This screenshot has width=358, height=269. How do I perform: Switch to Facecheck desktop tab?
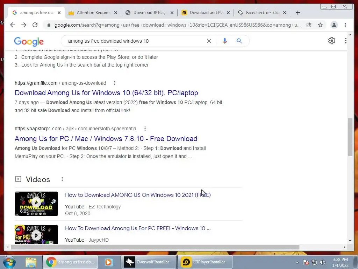[262, 13]
